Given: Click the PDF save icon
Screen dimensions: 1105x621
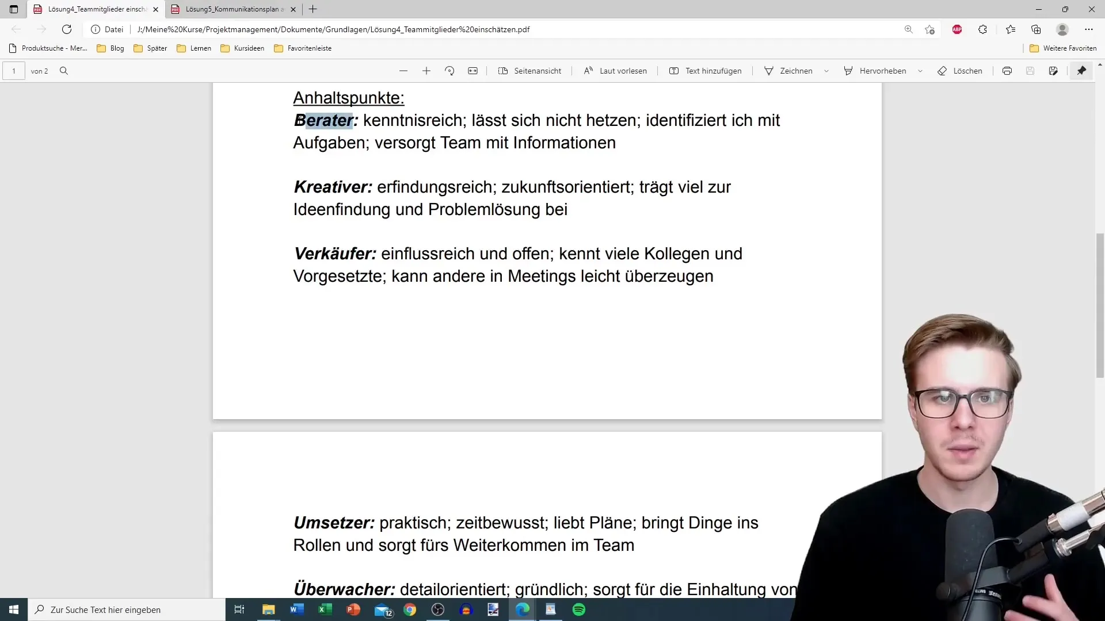Looking at the screenshot, I should point(1030,71).
